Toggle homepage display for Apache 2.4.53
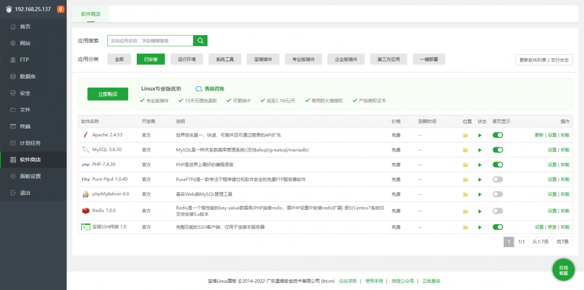Viewport: 584px width, 290px height. coord(498,135)
